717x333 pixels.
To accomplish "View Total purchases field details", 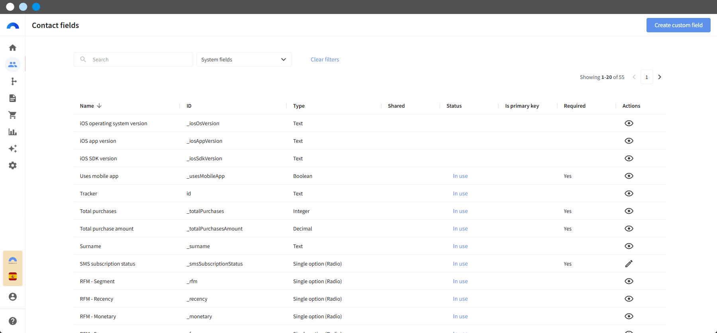I will [629, 211].
